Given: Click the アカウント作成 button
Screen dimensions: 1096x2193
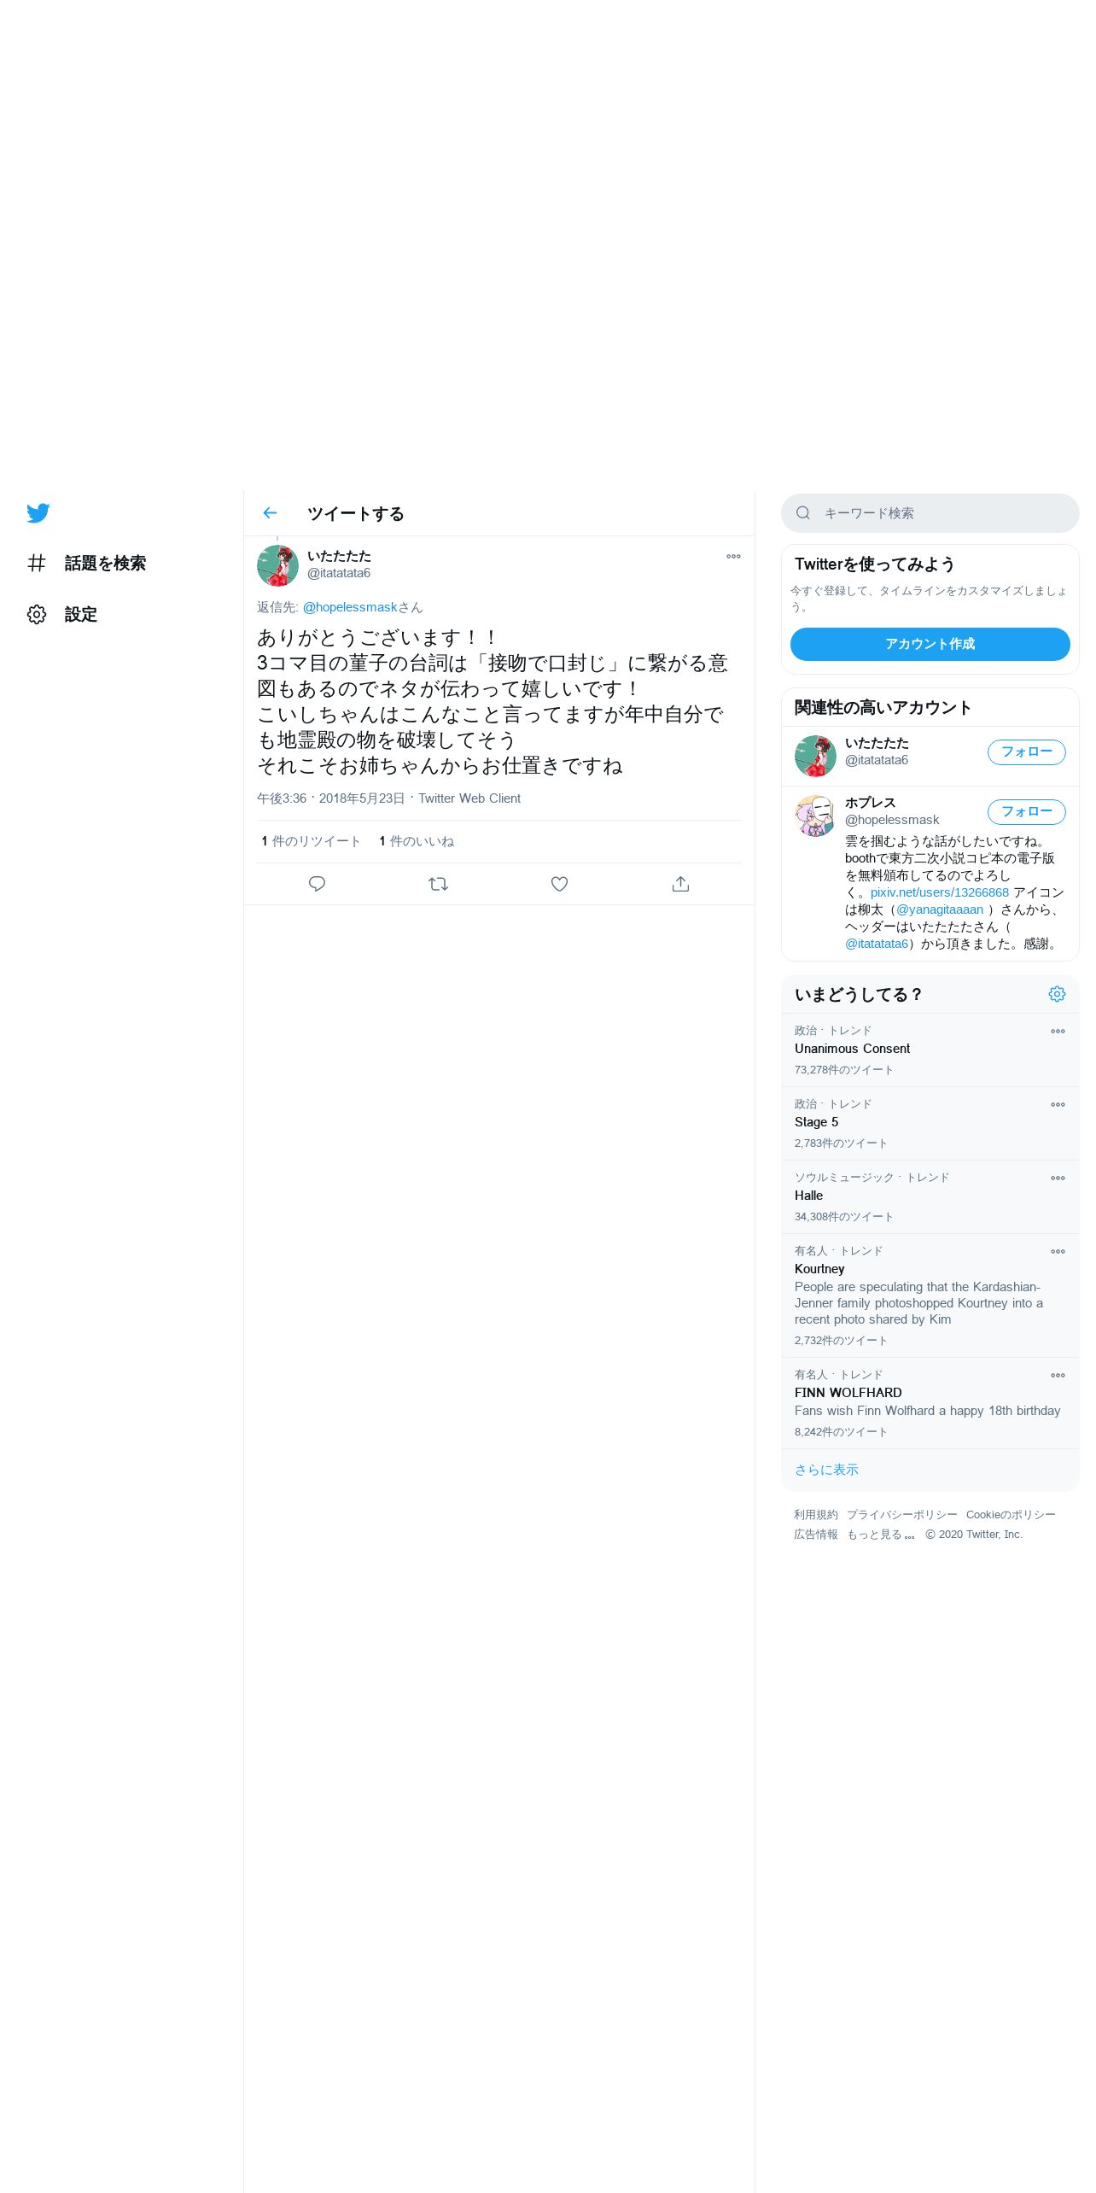Looking at the screenshot, I should [x=930, y=644].
